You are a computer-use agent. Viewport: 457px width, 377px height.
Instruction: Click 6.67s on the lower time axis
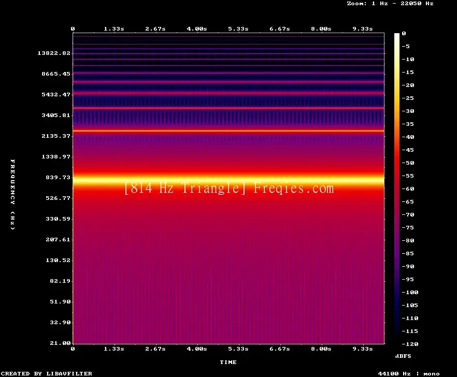279,349
